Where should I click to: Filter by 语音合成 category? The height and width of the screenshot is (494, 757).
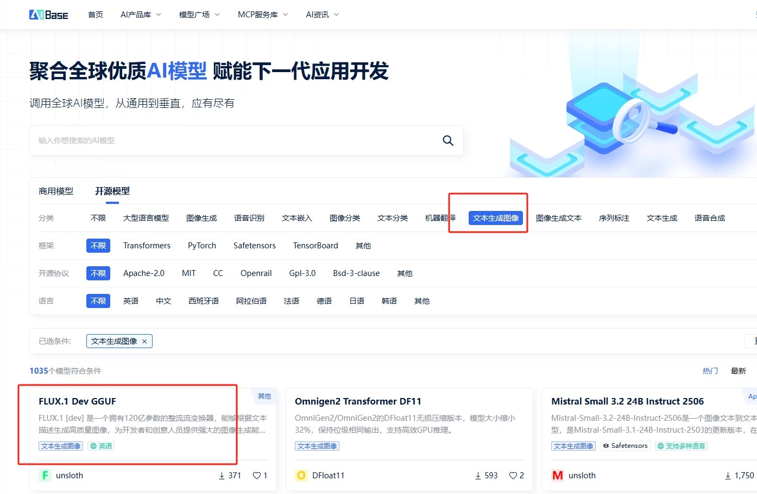coord(710,218)
